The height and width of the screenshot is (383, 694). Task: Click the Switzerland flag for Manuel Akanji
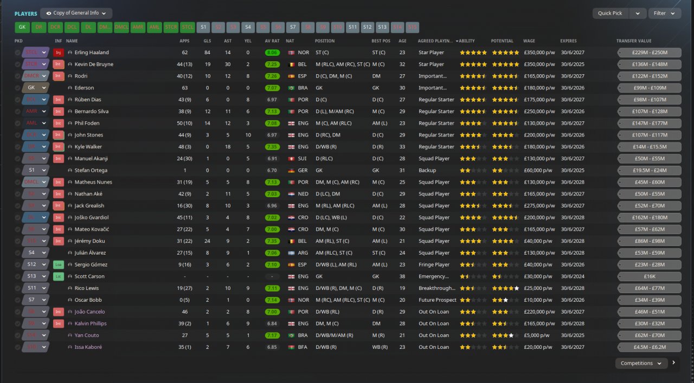[x=292, y=159]
